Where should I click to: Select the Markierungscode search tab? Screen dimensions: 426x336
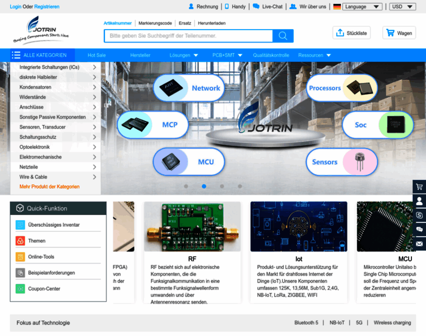click(155, 23)
